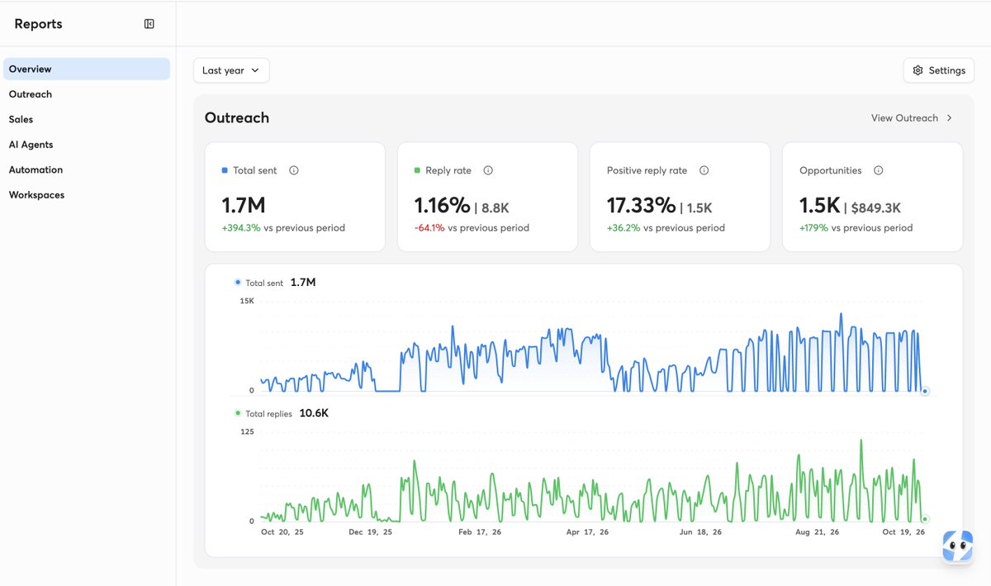Select the Total sent metric card
This screenshot has width=991, height=586.
tap(295, 197)
